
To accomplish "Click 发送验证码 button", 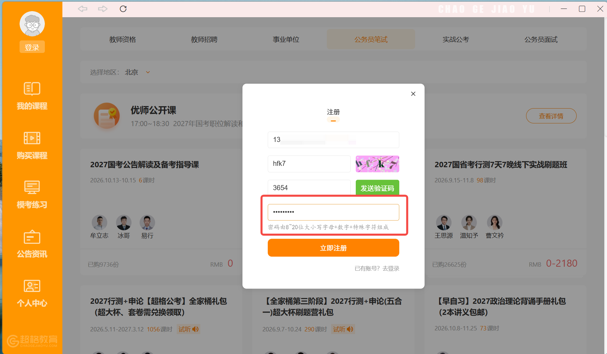I will (x=377, y=188).
